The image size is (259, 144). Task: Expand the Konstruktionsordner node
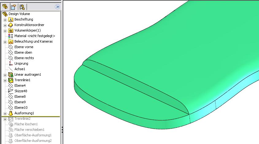(5, 25)
